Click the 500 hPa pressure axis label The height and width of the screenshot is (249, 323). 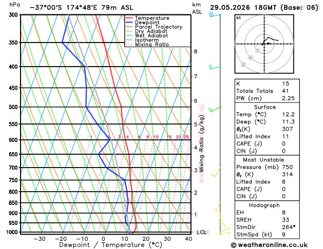pyautogui.click(x=14, y=107)
